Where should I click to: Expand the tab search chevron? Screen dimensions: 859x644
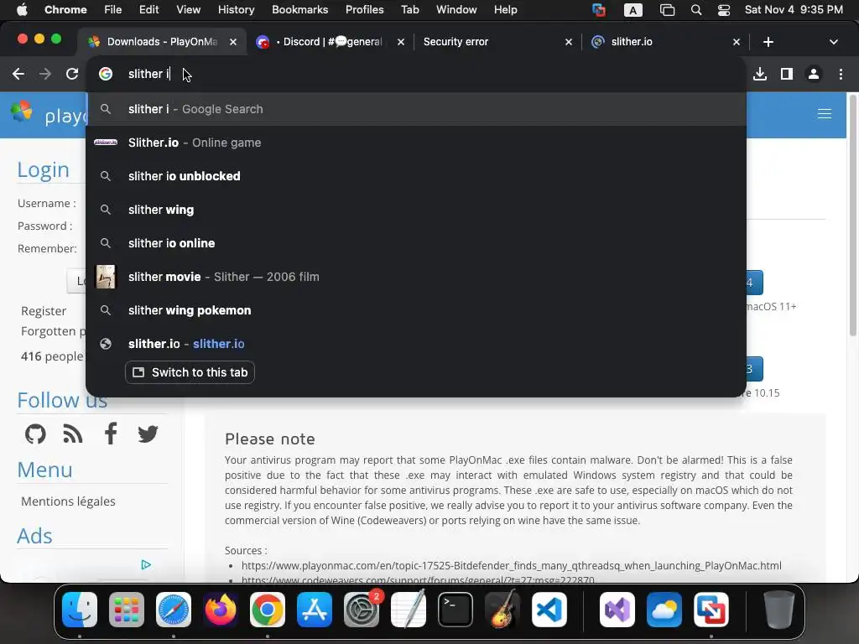tap(833, 42)
